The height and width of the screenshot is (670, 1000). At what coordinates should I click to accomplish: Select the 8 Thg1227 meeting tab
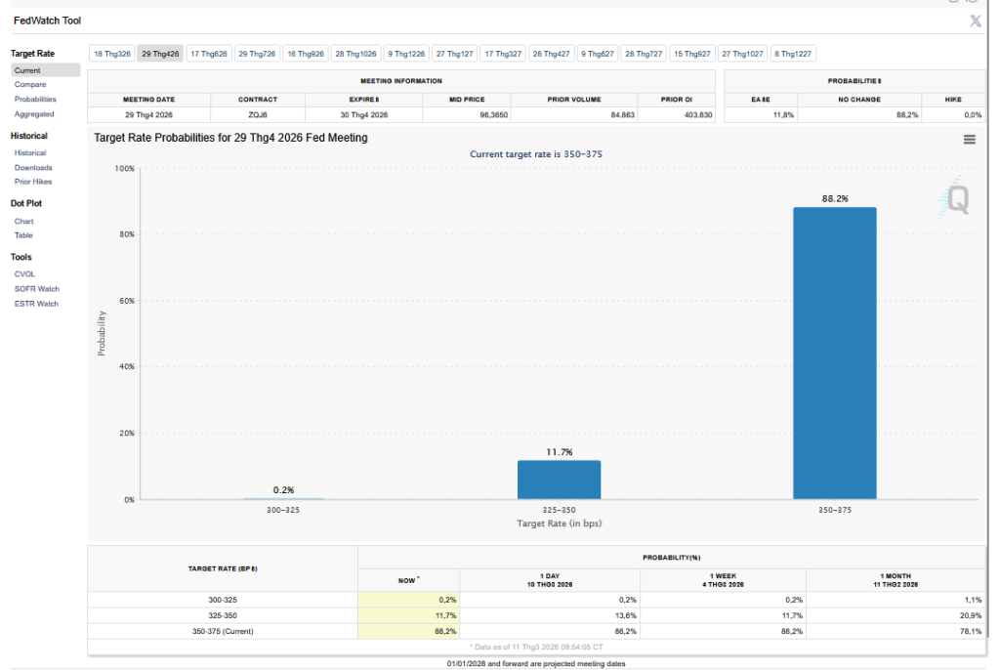[793, 54]
